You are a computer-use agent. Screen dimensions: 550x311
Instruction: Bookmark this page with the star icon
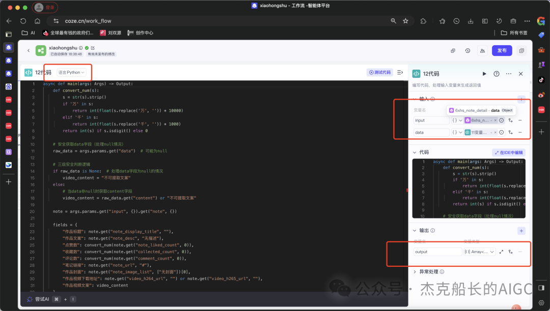pyautogui.click(x=405, y=21)
